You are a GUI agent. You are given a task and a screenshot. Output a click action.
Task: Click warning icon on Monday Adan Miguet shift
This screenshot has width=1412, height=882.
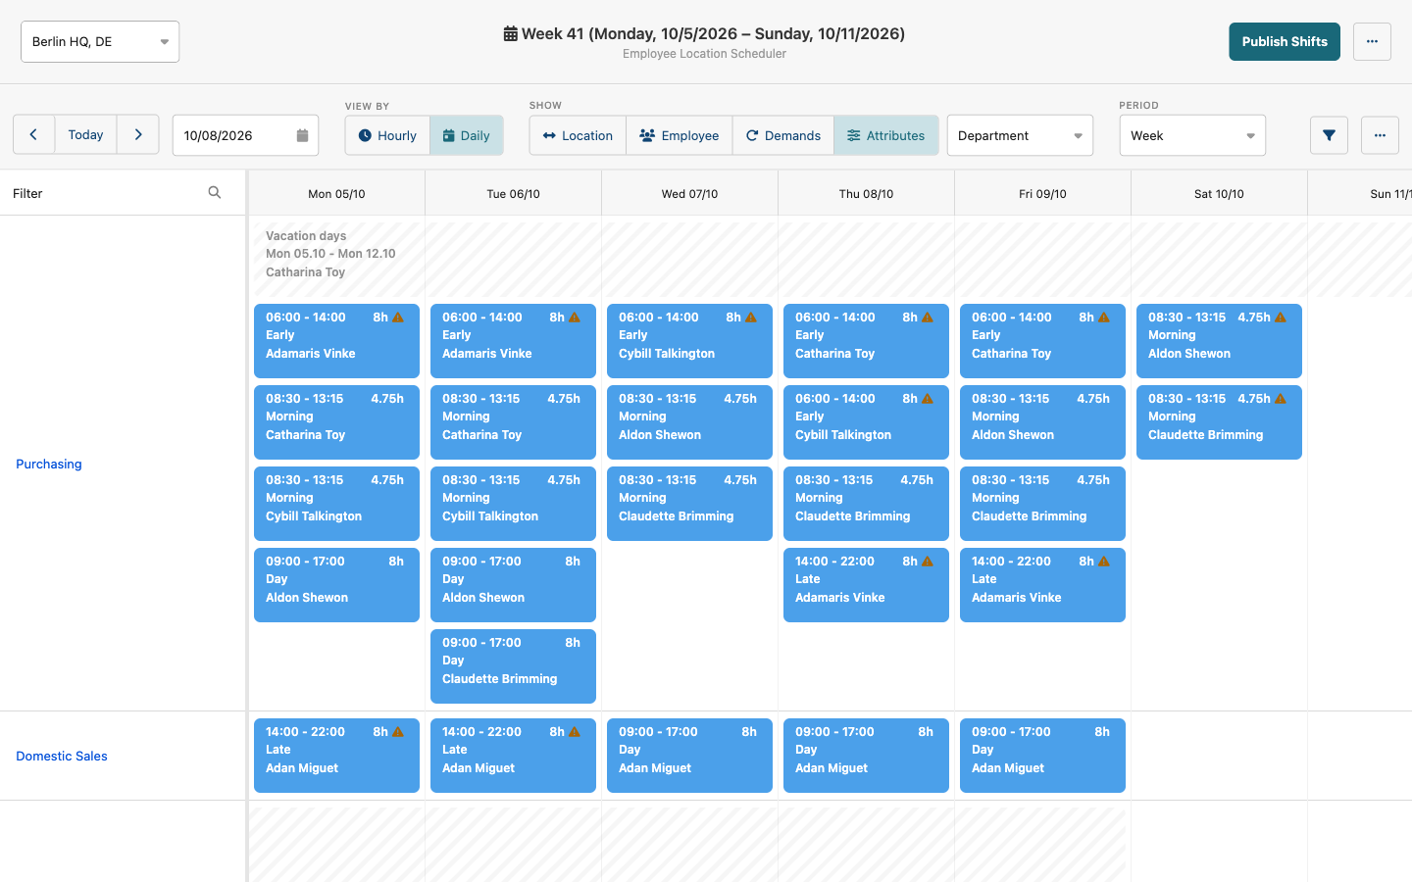[x=398, y=732]
